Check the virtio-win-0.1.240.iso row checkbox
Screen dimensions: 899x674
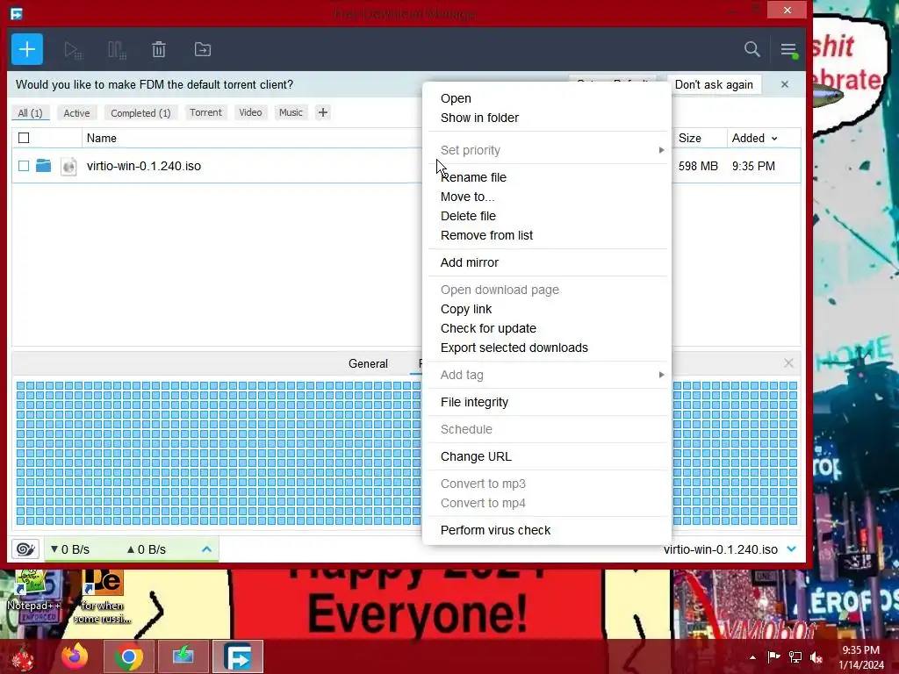tap(24, 166)
